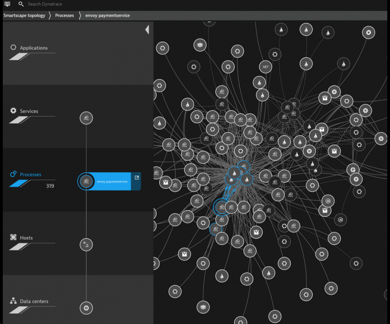Collapse the left layers panel arrow

[x=147, y=30]
